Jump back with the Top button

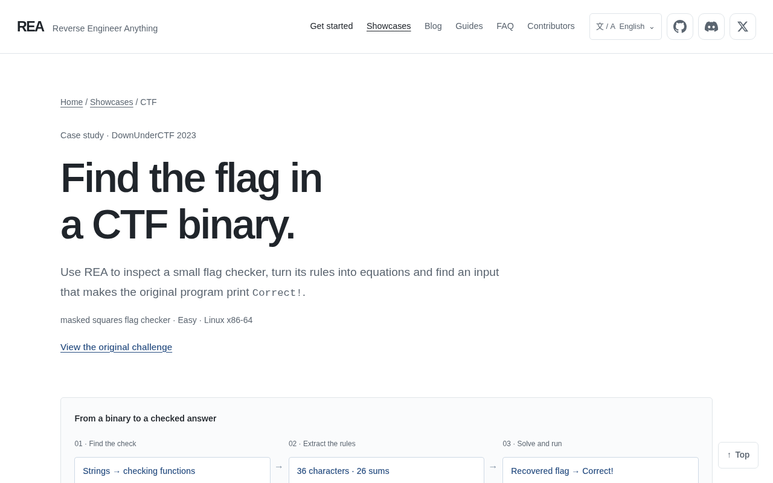pyautogui.click(x=738, y=455)
